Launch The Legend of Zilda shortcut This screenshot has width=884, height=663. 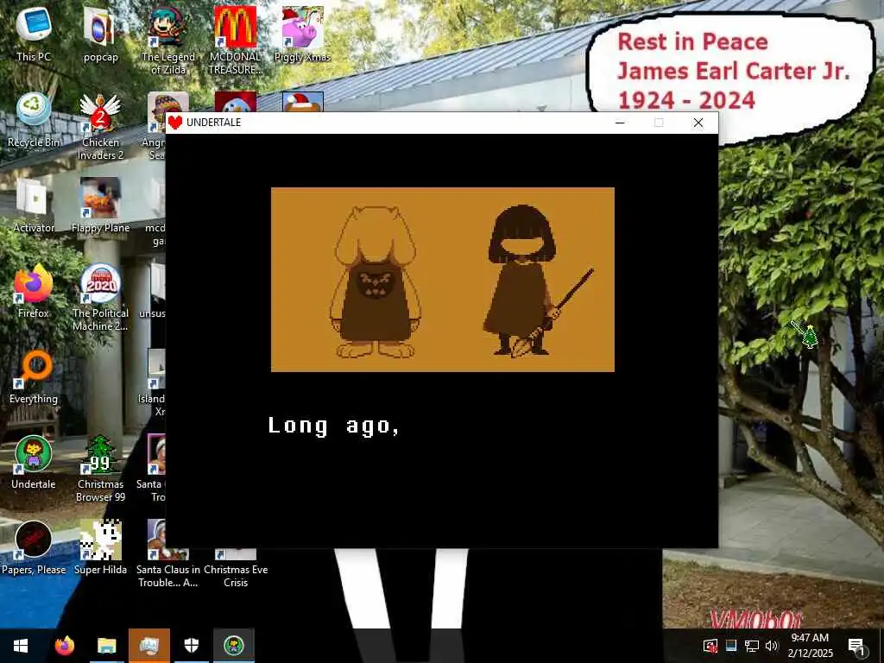(x=167, y=40)
